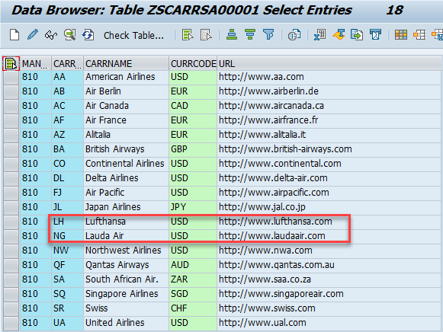This screenshot has width=443, height=332.
Task: Click the glasses Display icon
Action: click(x=51, y=35)
